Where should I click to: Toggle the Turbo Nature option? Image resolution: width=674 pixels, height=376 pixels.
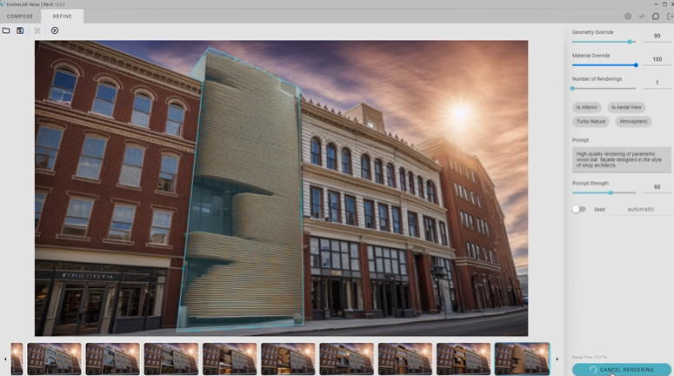point(591,121)
